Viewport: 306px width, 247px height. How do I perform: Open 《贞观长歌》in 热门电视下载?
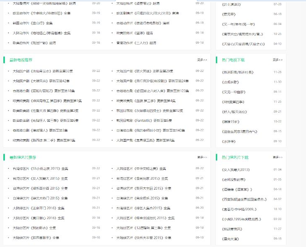(x=230, y=82)
